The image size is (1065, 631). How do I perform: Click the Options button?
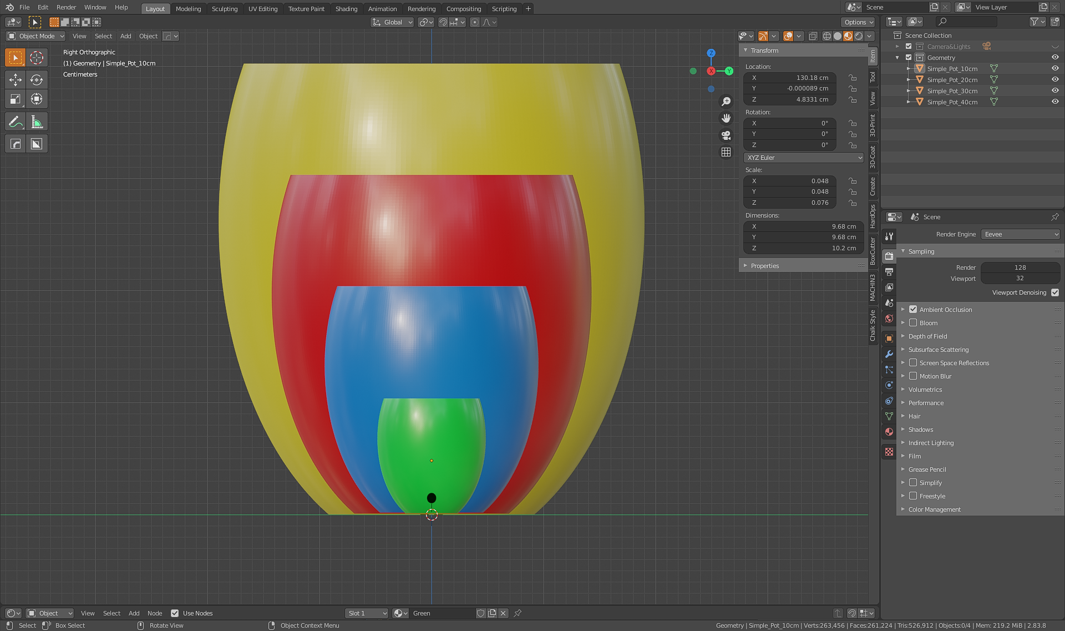click(x=858, y=22)
